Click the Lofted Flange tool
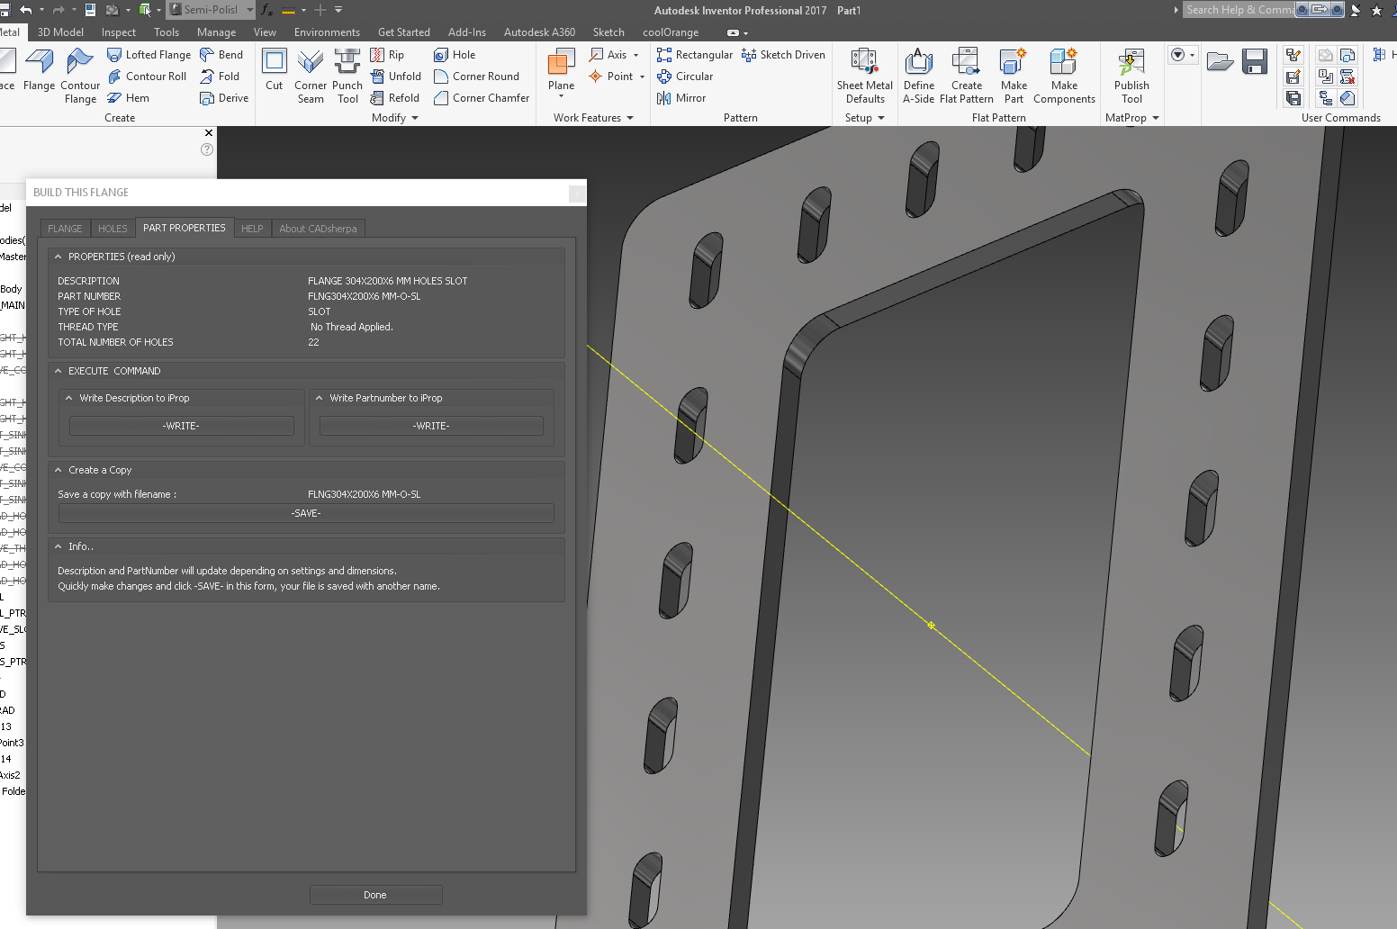This screenshot has height=929, width=1397. (149, 55)
